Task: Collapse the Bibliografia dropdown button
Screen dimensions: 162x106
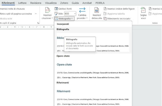Action: point(64,19)
